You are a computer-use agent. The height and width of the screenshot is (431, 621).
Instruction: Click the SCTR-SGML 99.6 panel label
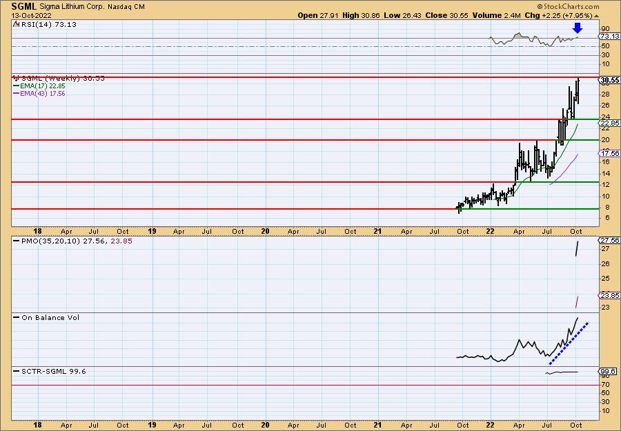click(x=53, y=371)
